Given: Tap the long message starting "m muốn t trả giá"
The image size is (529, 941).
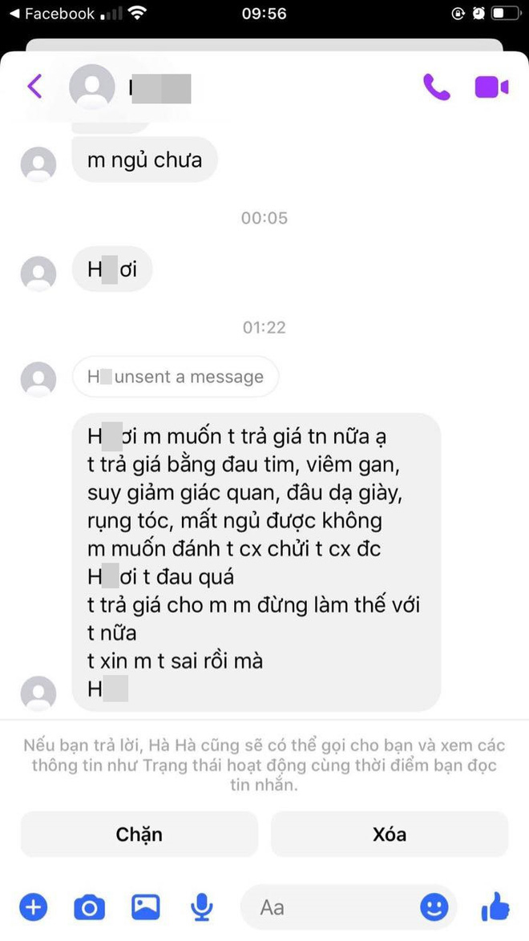Looking at the screenshot, I should tap(256, 563).
